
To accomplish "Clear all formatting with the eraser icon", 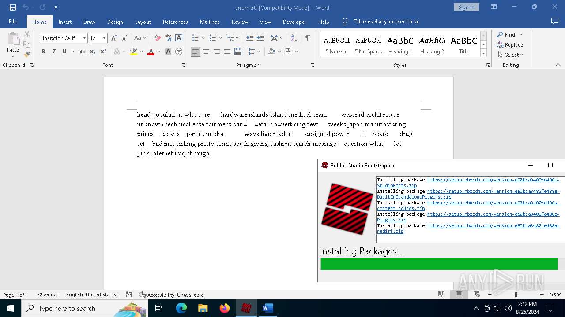I will [158, 38].
